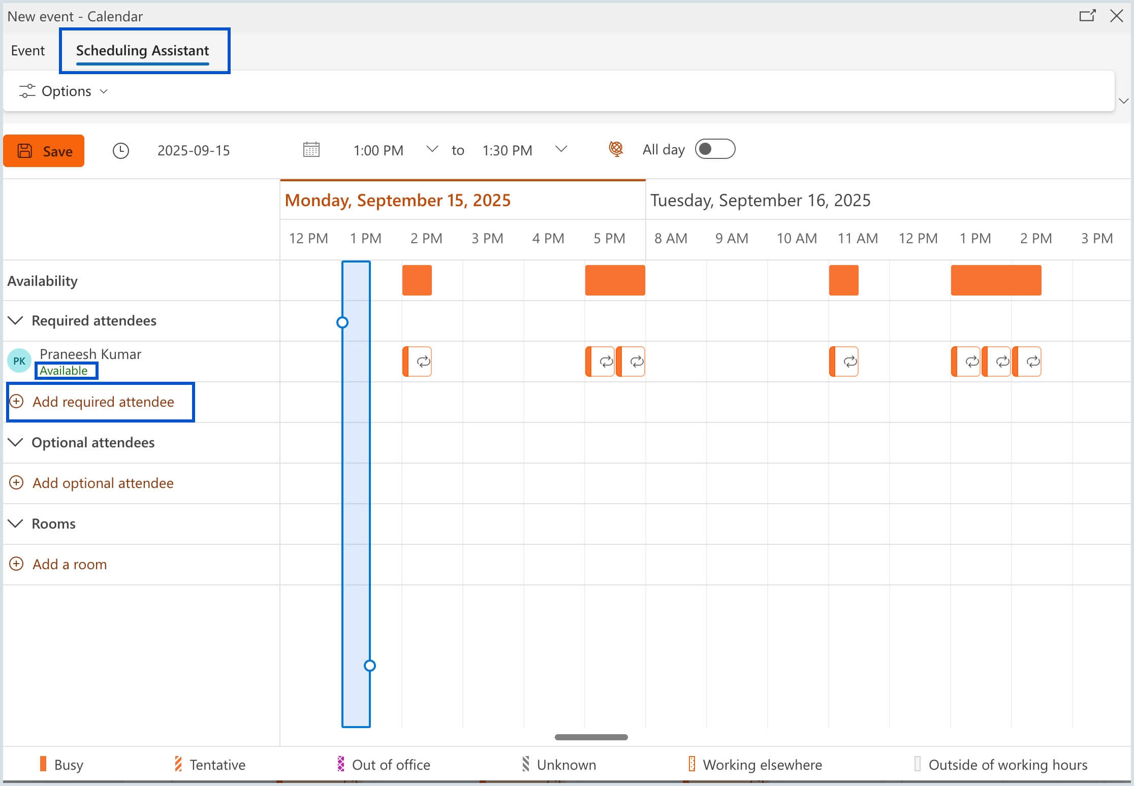The width and height of the screenshot is (1134, 786).
Task: Collapse the Rooms section
Action: (16, 523)
